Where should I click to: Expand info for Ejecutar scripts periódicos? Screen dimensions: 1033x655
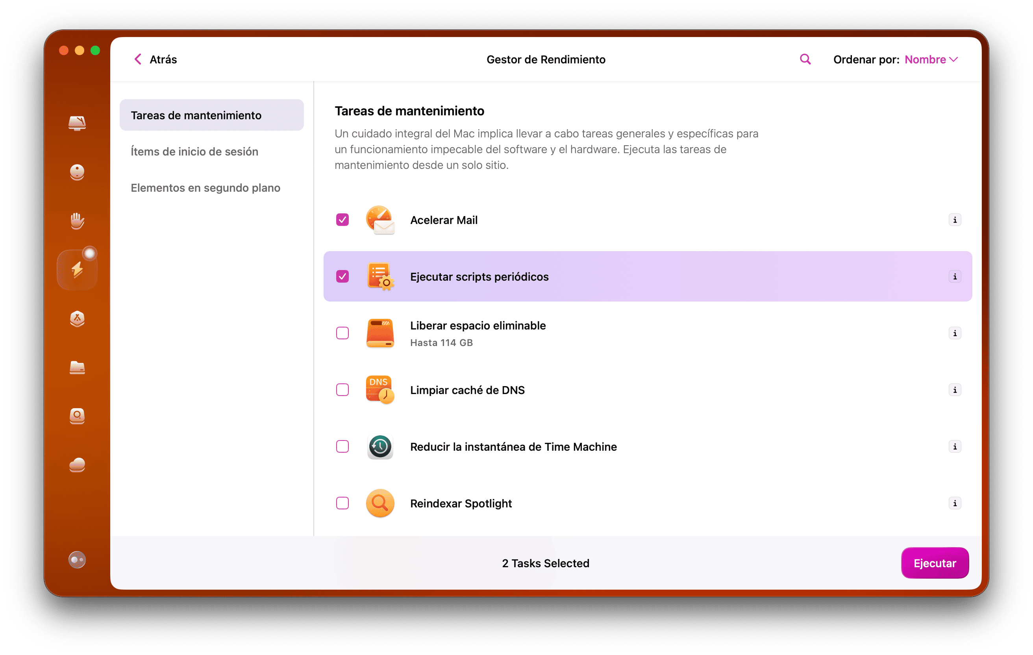(955, 277)
